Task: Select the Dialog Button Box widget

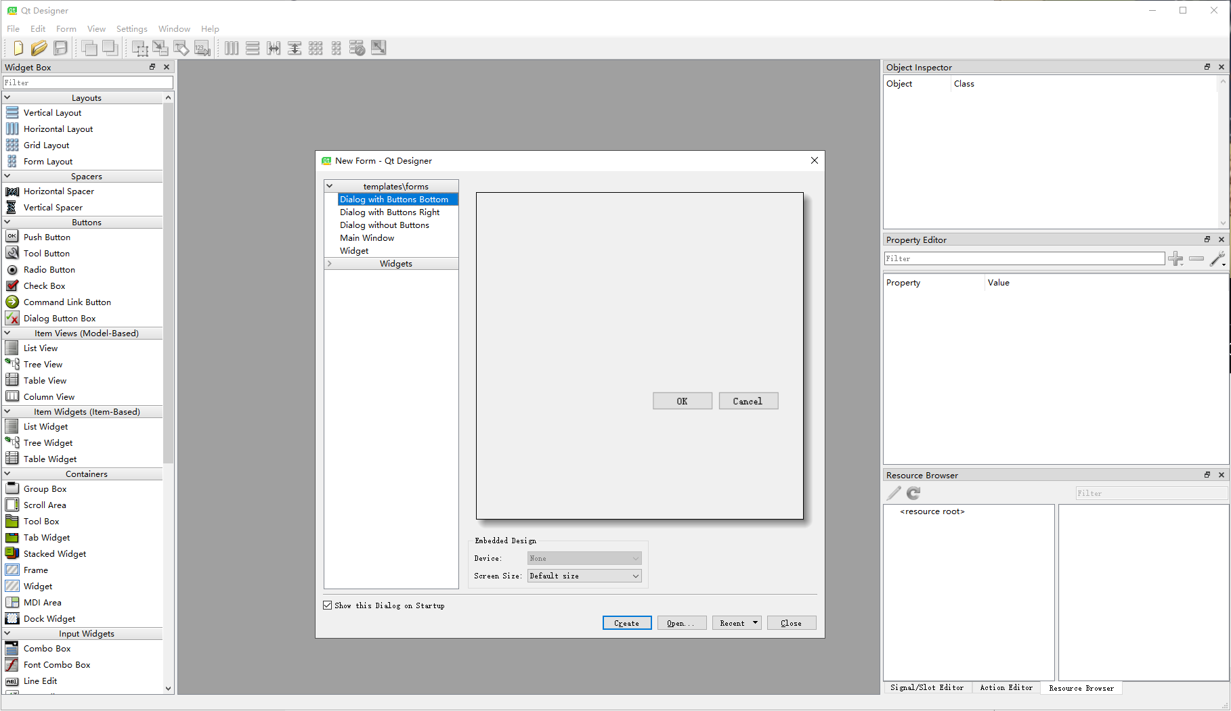Action: (x=60, y=318)
